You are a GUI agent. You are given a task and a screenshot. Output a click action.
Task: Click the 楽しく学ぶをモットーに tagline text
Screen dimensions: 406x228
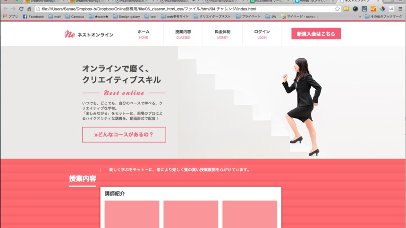coord(179,170)
